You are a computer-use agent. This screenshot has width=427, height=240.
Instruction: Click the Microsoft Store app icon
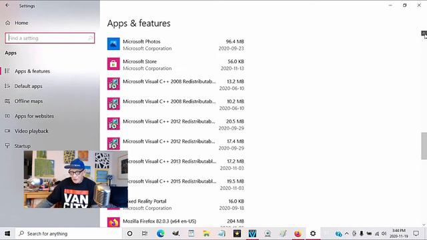pyautogui.click(x=113, y=64)
